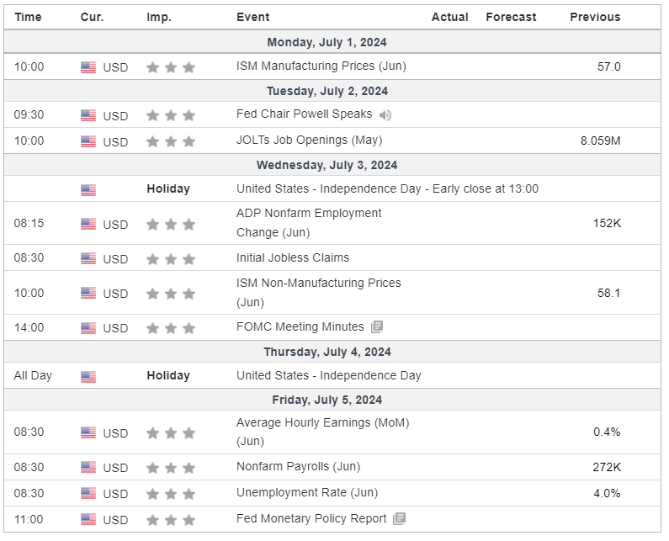
Task: Click the Tuesday, July 2, 2024 date header
Action: (327, 91)
